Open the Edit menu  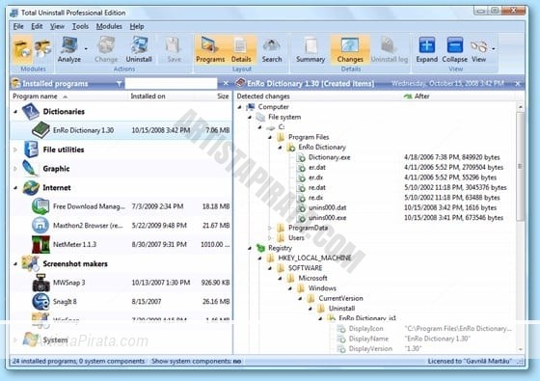coord(37,27)
